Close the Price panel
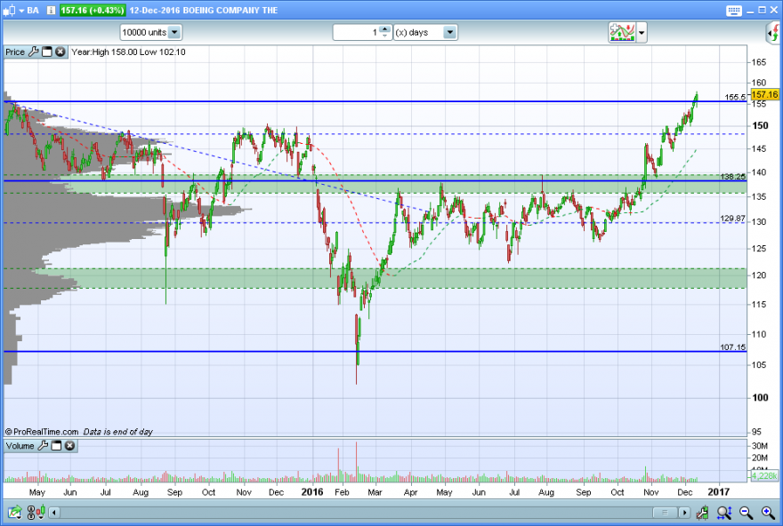Image resolution: width=783 pixels, height=526 pixels. coord(61,52)
